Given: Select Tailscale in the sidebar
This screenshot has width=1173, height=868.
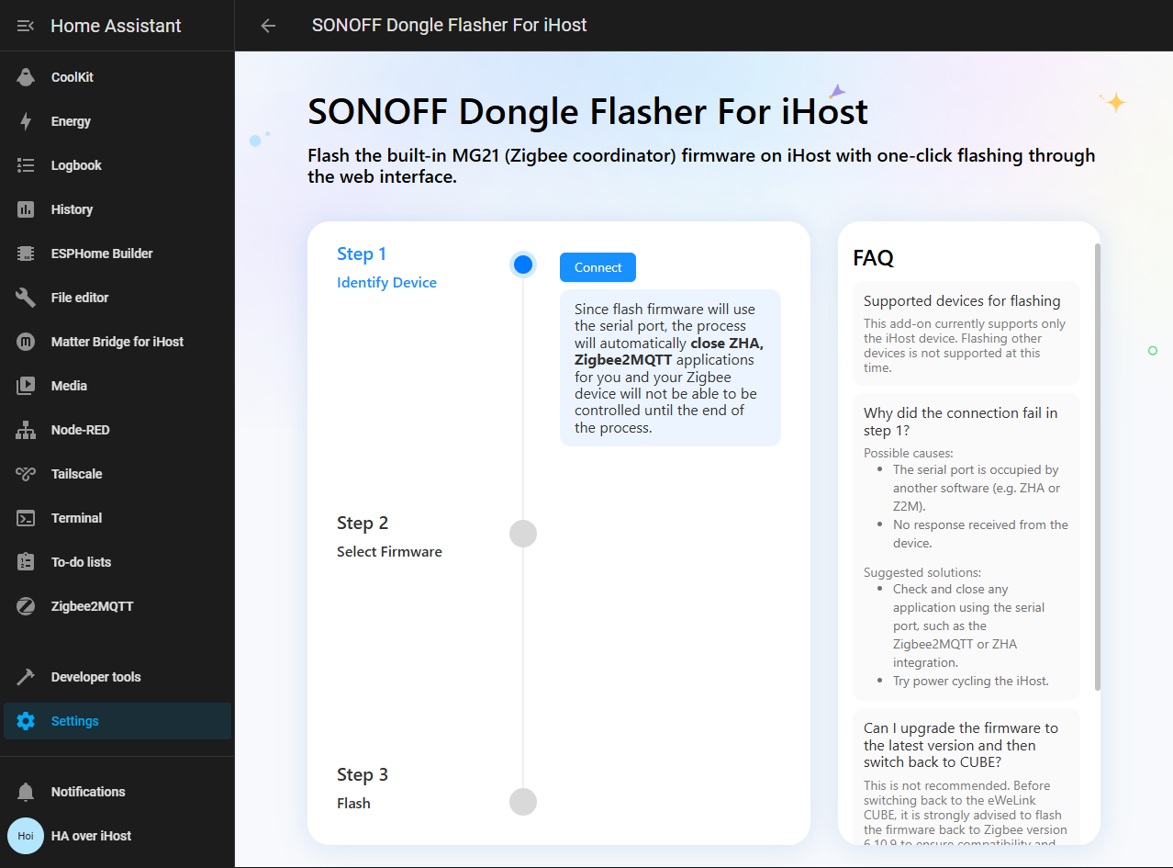Looking at the screenshot, I should point(117,474).
